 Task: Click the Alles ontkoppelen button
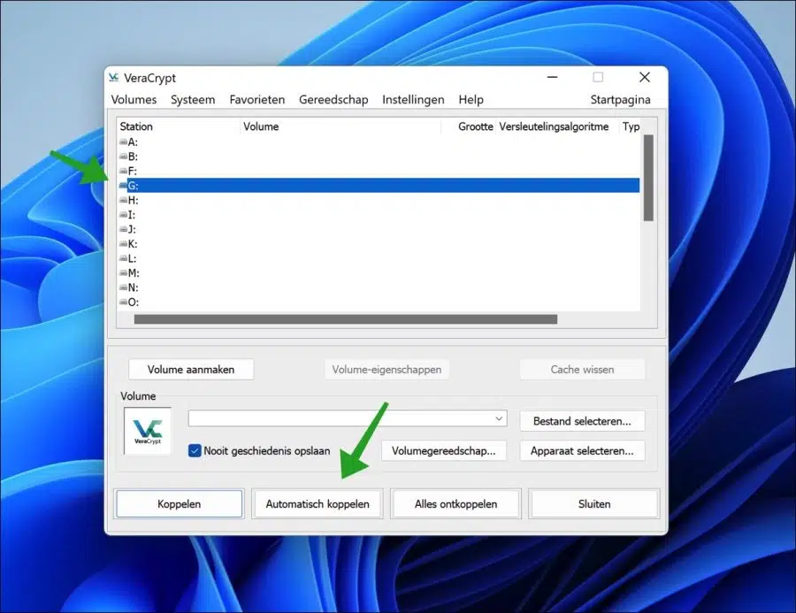pos(455,504)
